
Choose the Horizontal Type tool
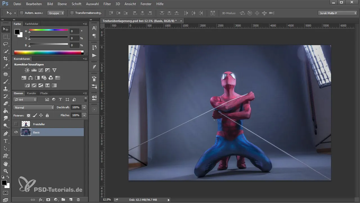[x=5, y=141]
